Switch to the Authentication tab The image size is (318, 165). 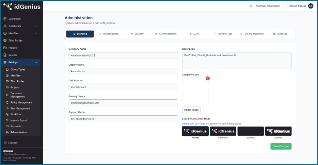109,34
